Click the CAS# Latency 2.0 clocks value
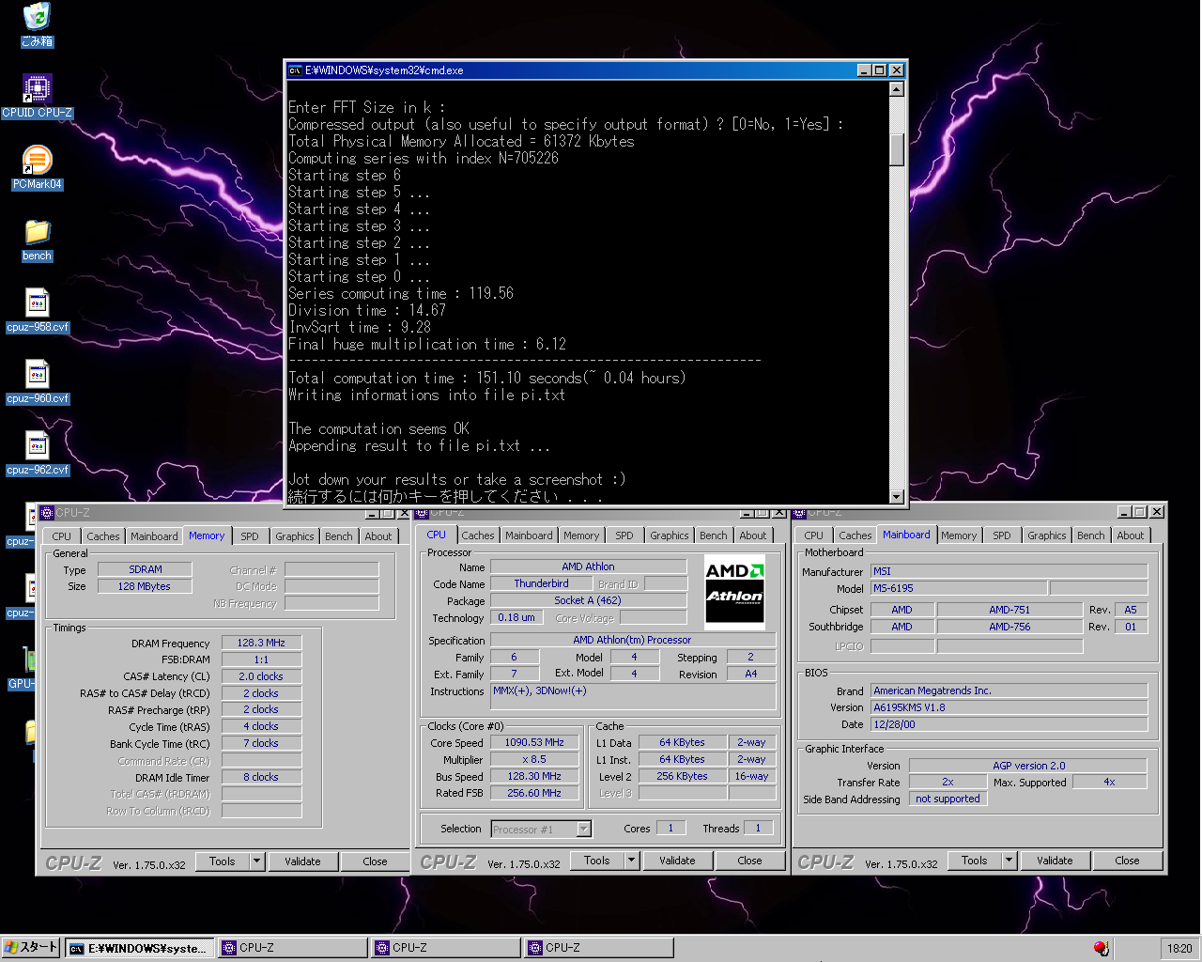Viewport: 1202px width, 962px height. (x=261, y=676)
